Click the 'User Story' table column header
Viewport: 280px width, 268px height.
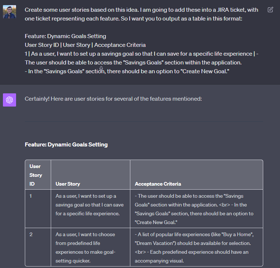click(x=91, y=175)
